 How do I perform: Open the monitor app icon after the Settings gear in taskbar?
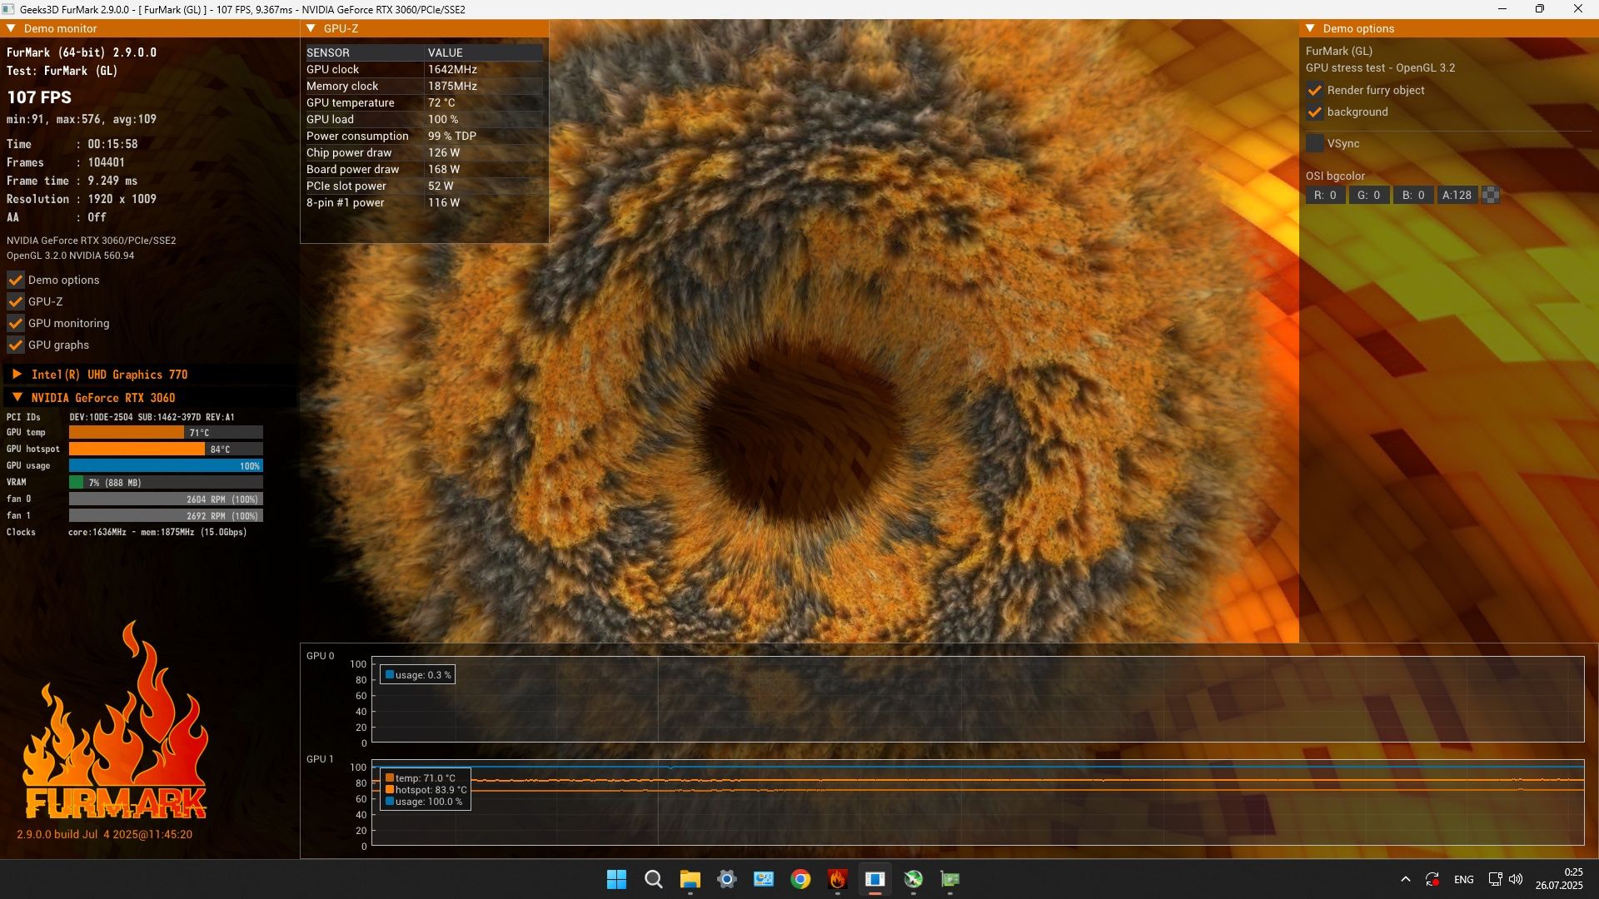pyautogui.click(x=764, y=879)
